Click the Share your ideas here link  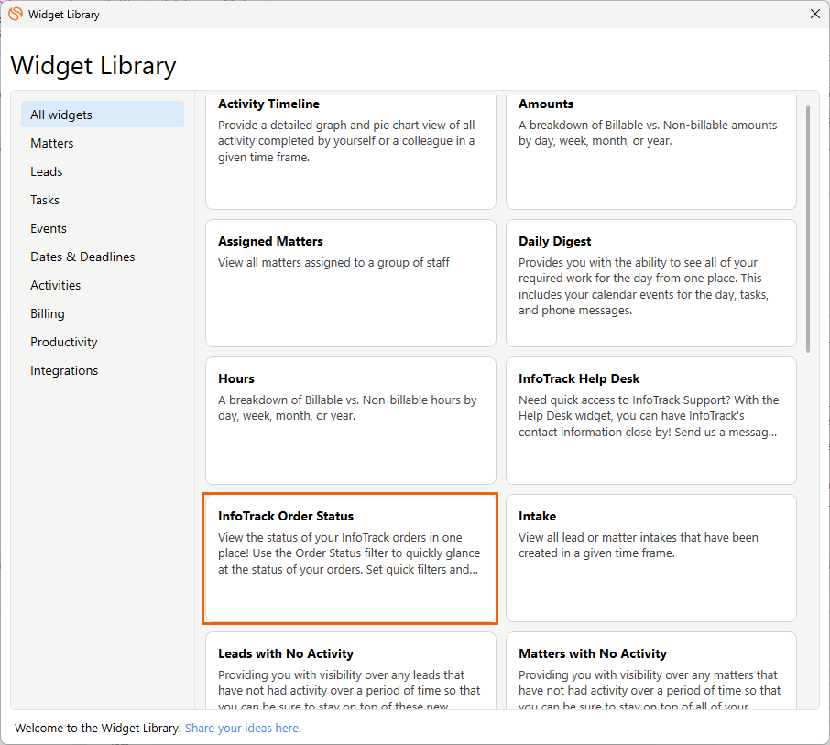(x=243, y=729)
